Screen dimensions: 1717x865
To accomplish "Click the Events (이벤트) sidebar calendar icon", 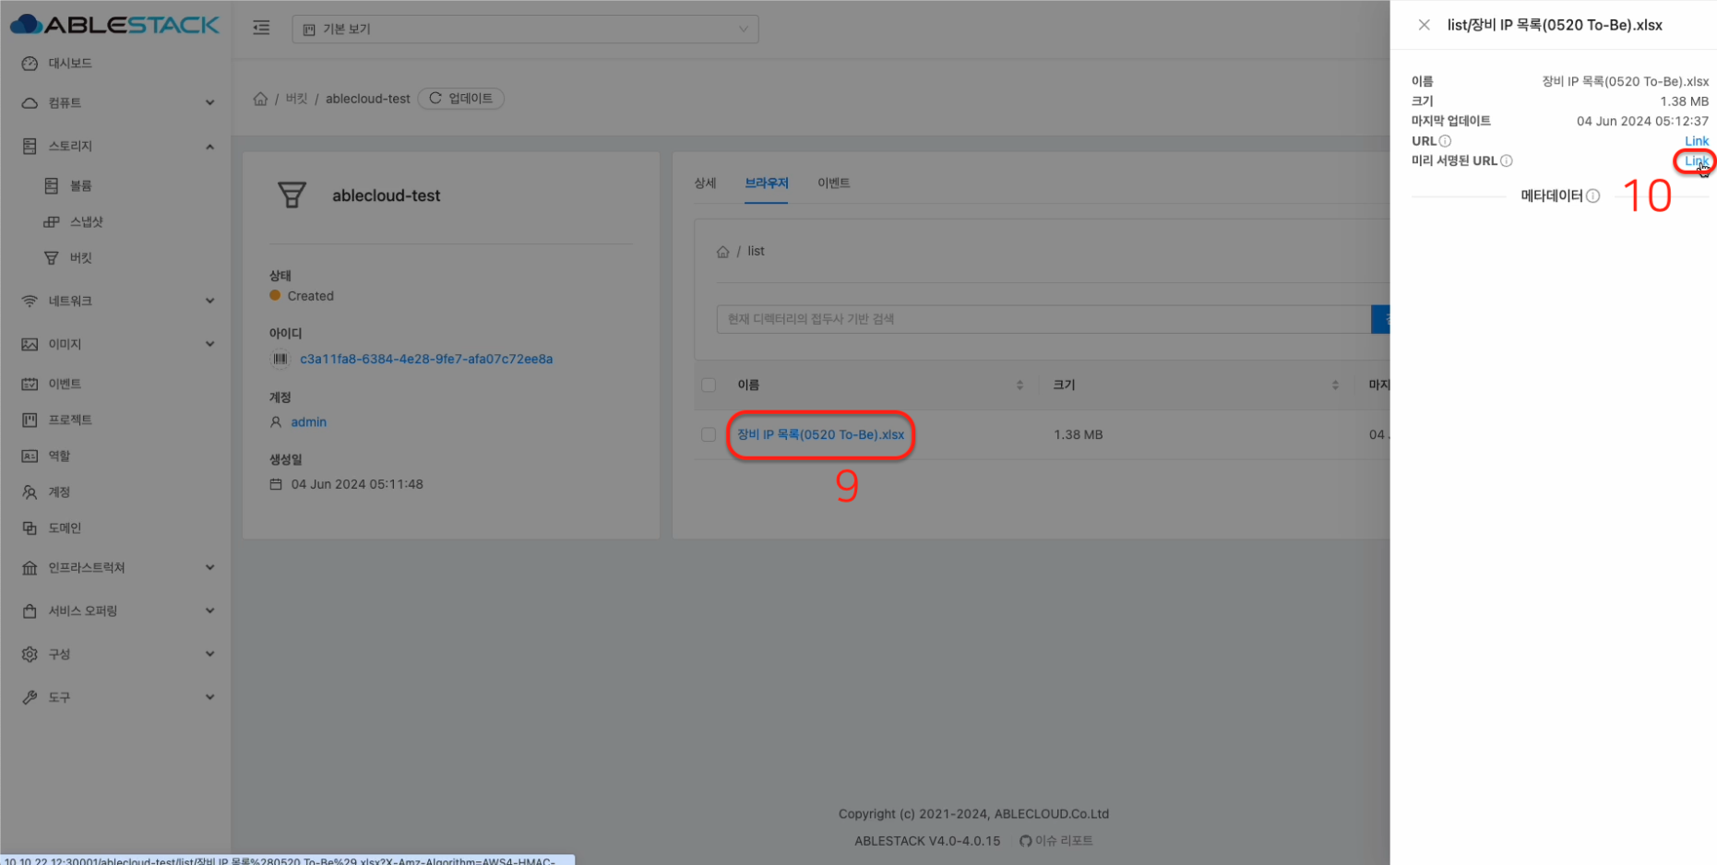I will click(30, 384).
